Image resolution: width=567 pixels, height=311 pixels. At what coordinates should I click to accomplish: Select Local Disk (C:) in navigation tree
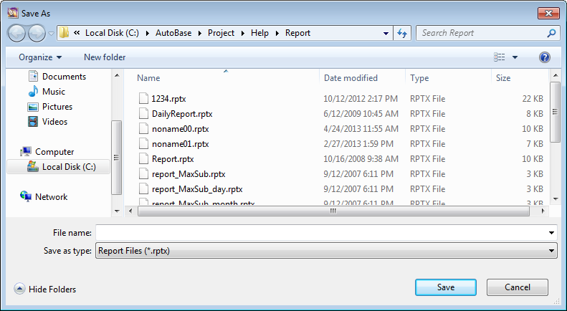point(68,167)
